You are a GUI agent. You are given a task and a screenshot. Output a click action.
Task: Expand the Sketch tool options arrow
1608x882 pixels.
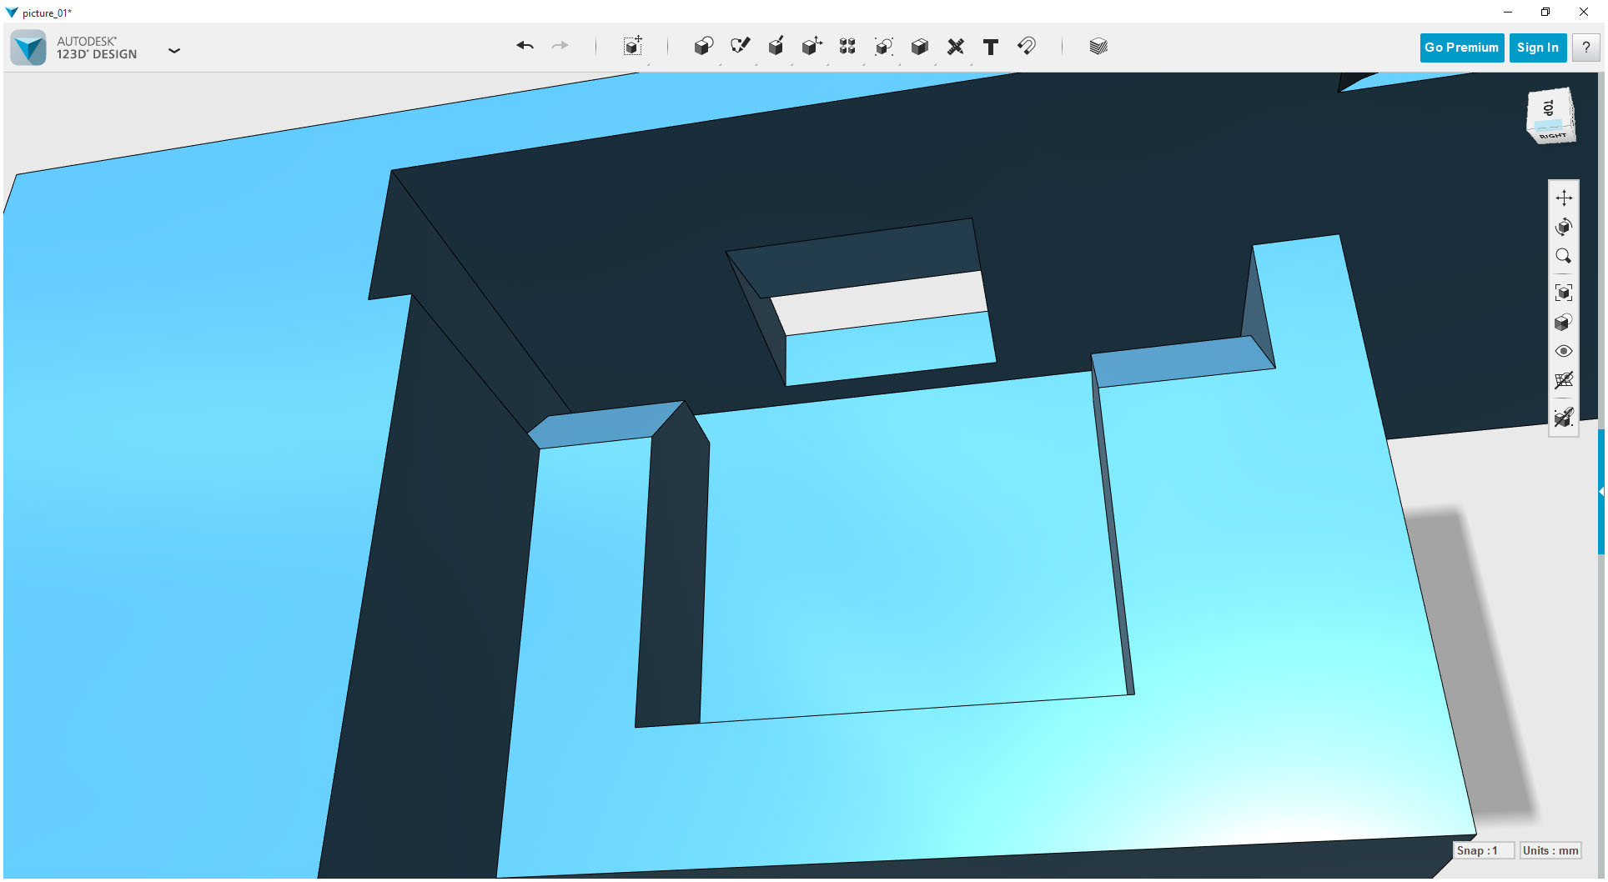click(x=757, y=66)
